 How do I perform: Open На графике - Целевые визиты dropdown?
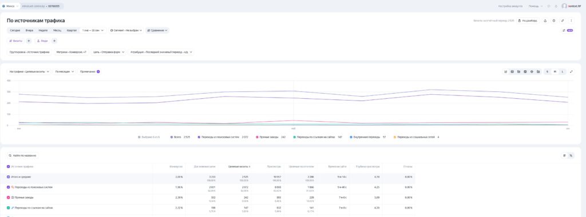(29, 71)
